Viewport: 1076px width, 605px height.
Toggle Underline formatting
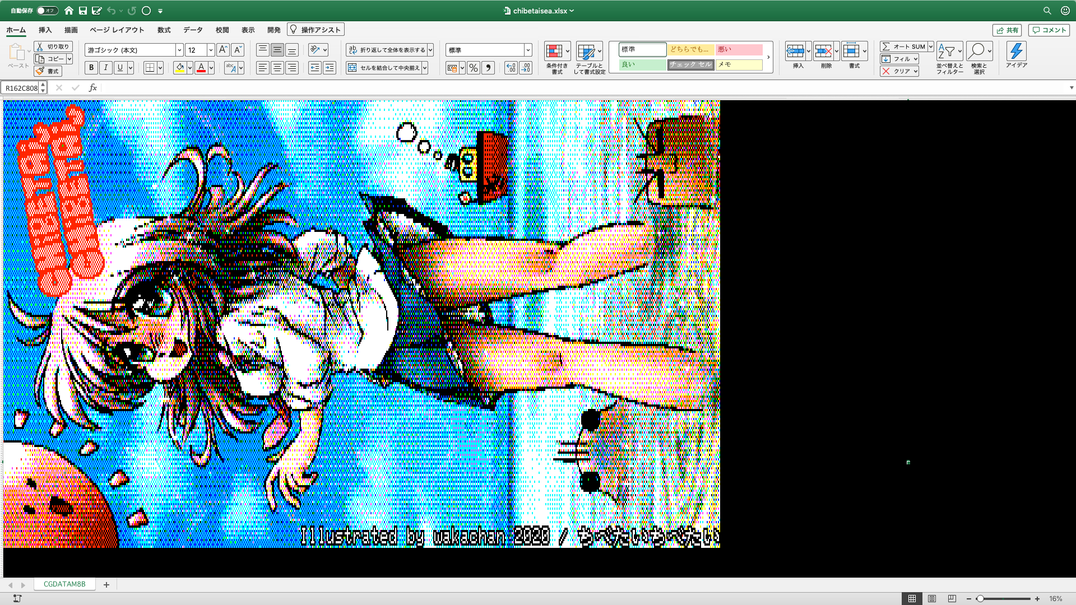tap(120, 68)
